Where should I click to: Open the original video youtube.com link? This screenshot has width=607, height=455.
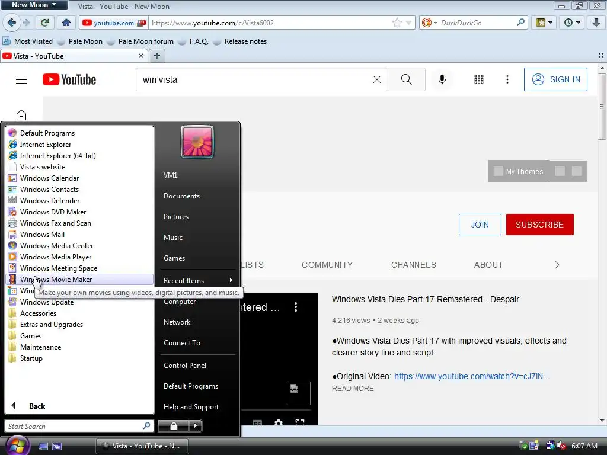(x=472, y=376)
